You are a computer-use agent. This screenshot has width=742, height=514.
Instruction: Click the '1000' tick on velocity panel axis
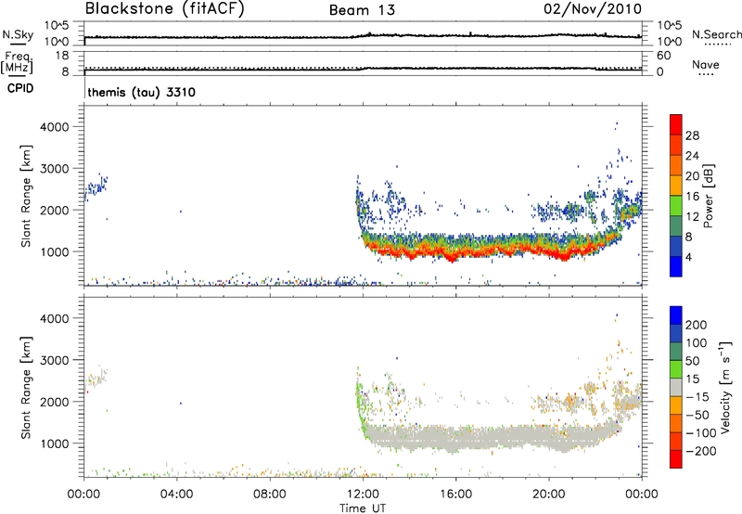pos(55,444)
